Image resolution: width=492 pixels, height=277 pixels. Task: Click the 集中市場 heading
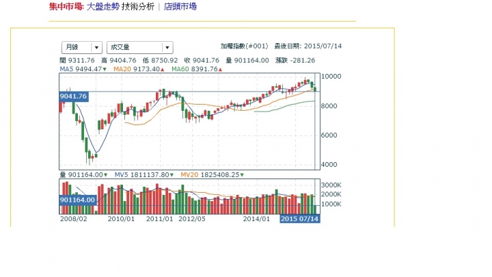[x=66, y=7]
